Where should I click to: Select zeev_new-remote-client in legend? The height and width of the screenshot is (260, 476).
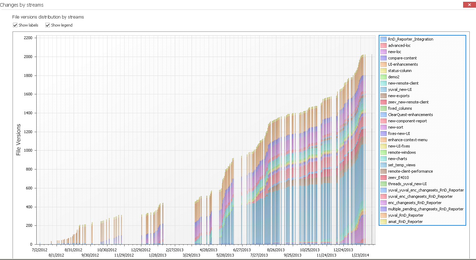click(x=408, y=102)
